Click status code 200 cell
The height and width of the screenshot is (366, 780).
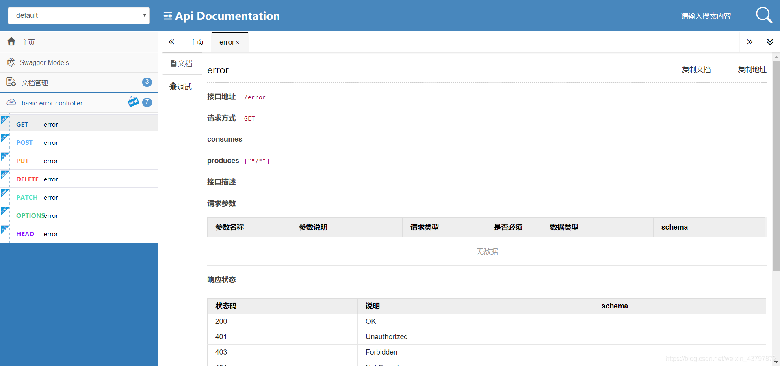[282, 321]
